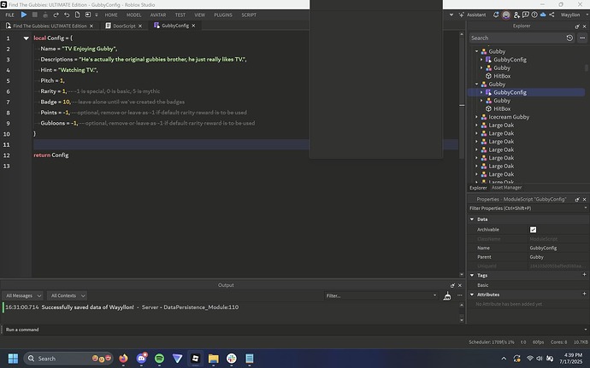Screen dimensions: 590x368
Task: Open the All Contexts dropdown
Action: click(68, 295)
